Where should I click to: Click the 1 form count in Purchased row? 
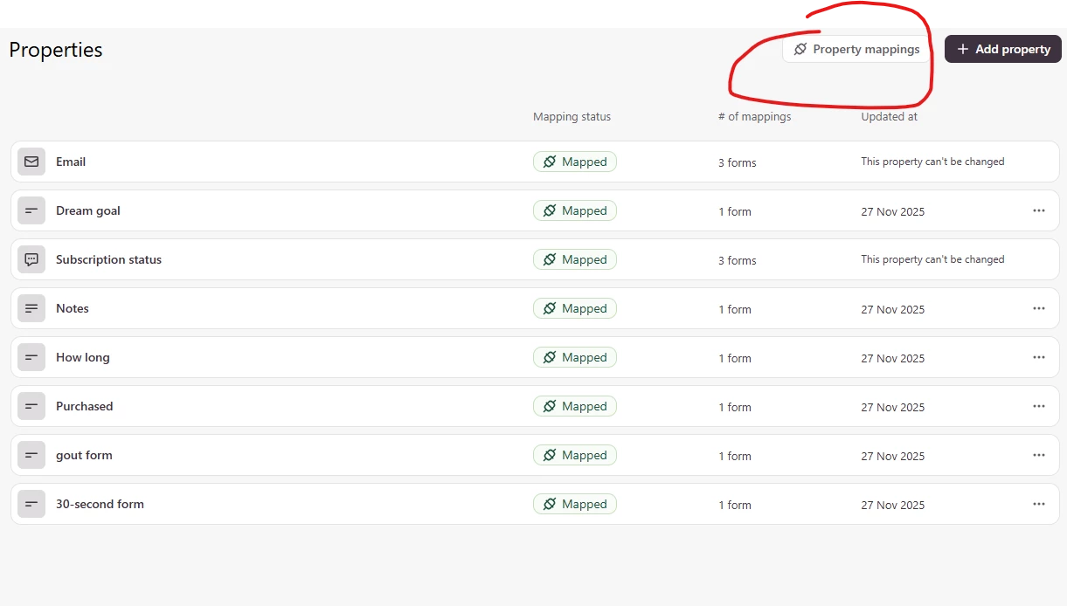point(734,407)
